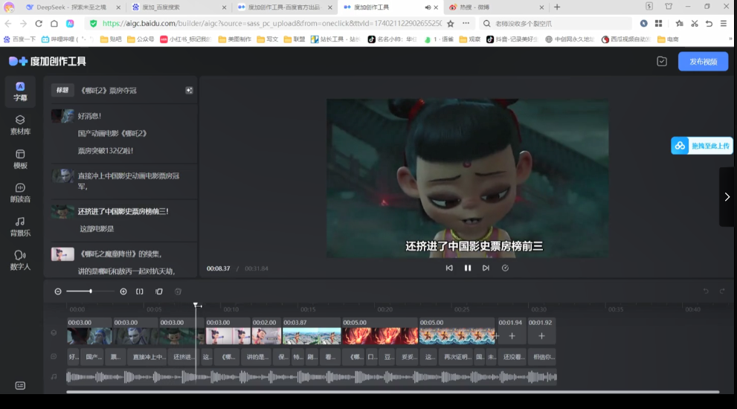Viewport: 737px width, 409px height.
Task: Click the redo arrow in timeline toolbar
Action: [x=722, y=292]
